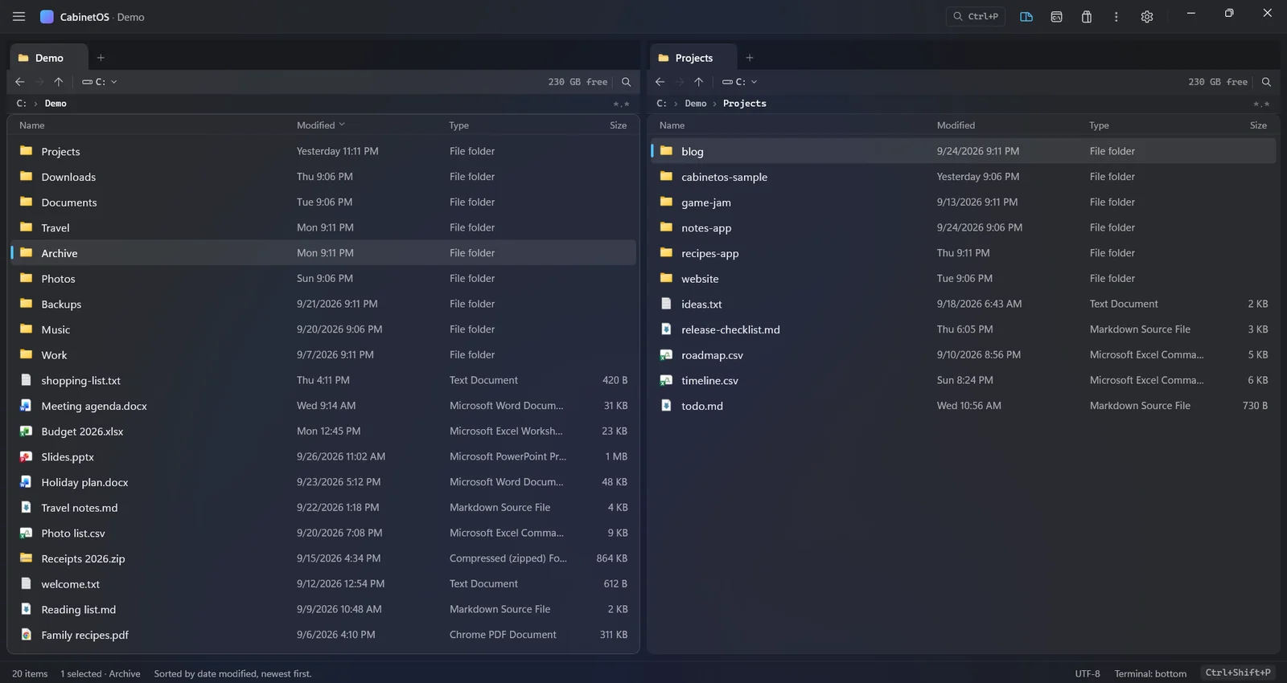Open the hamburger main menu

(19, 16)
